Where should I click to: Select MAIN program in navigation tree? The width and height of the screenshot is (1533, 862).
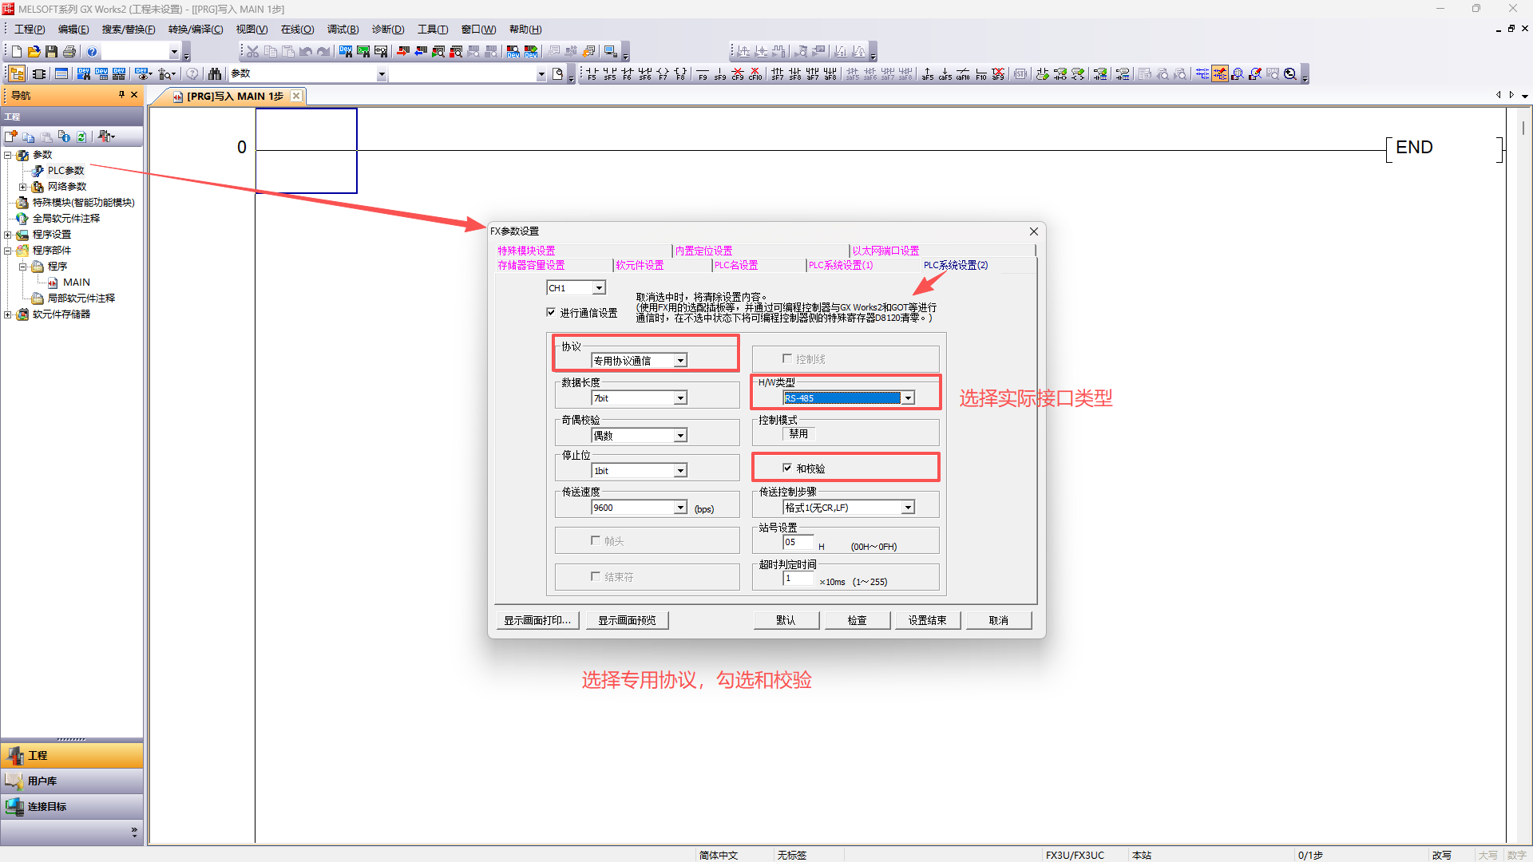click(76, 283)
